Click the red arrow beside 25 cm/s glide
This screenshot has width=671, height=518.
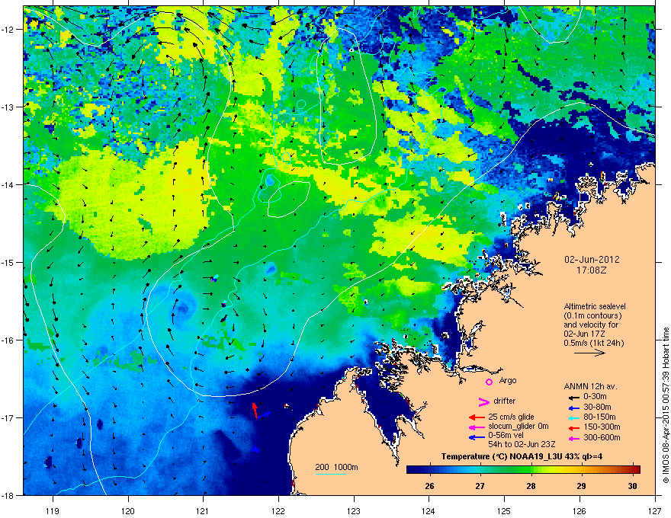point(477,417)
